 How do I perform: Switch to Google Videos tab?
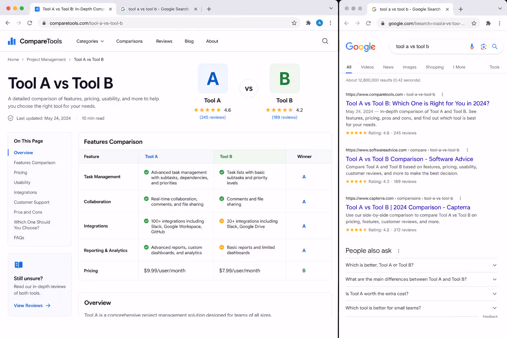367,67
